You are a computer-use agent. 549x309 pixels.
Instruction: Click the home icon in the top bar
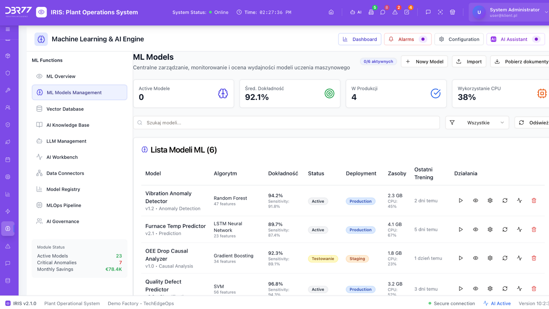pos(331,12)
